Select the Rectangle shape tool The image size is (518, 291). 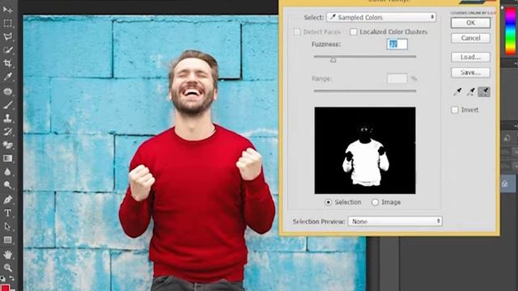pyautogui.click(x=7, y=240)
